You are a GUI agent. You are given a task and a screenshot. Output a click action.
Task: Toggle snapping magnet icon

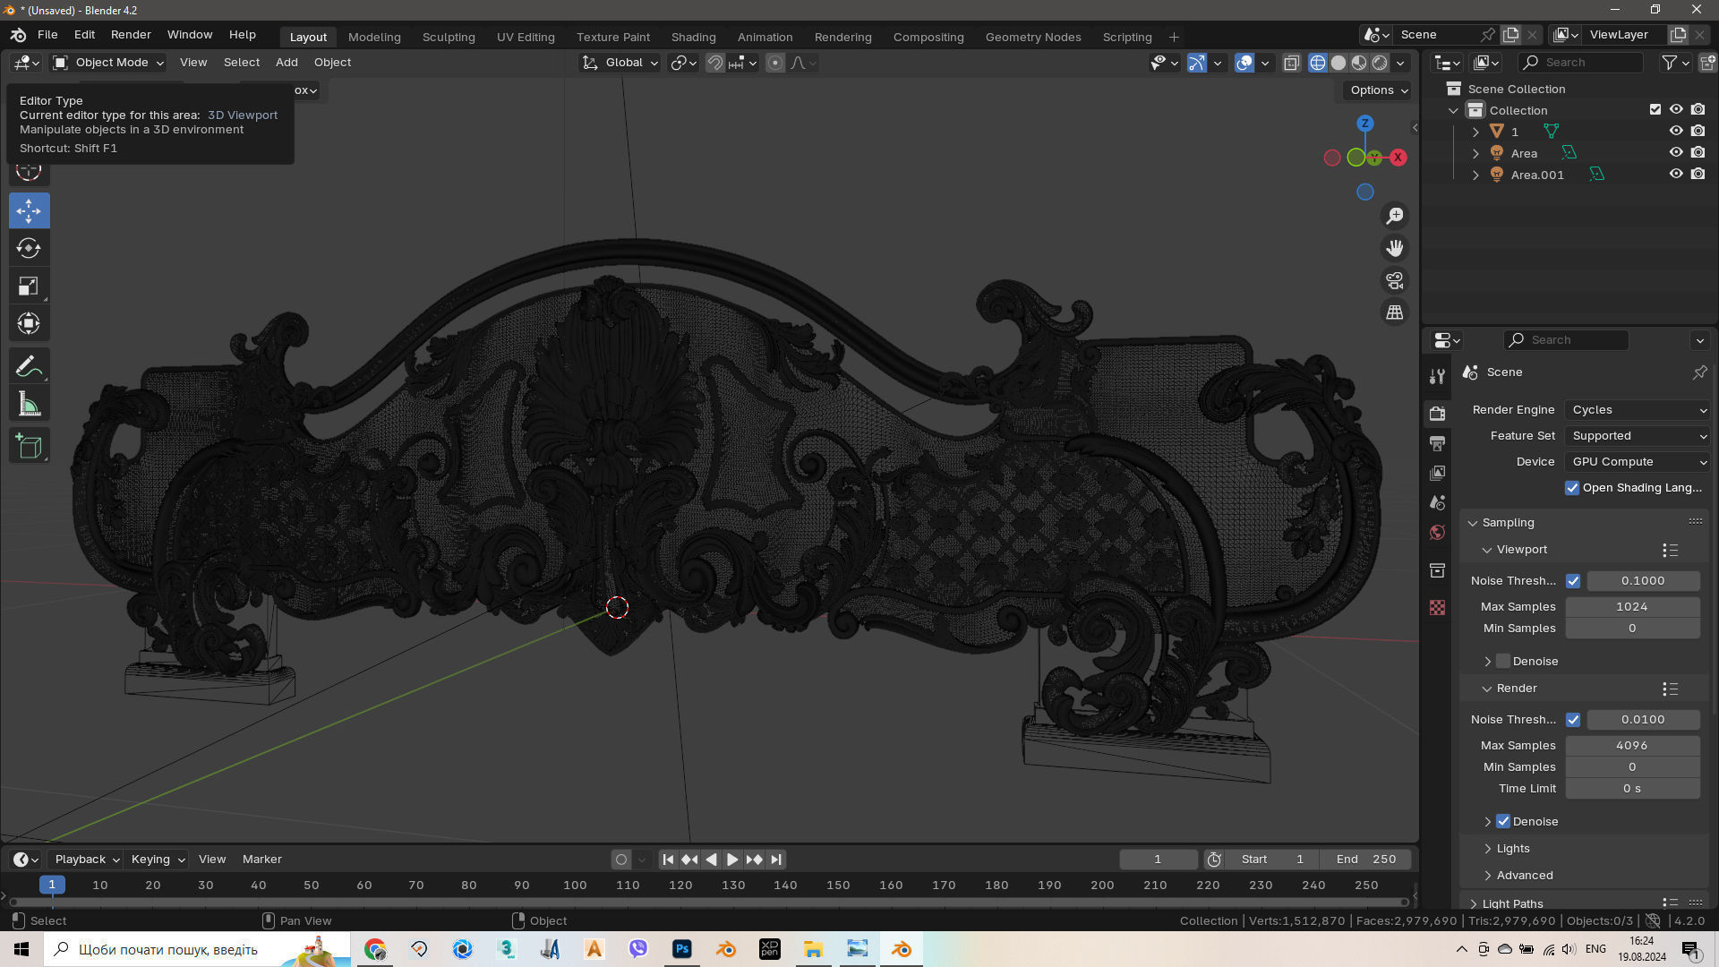tap(714, 63)
